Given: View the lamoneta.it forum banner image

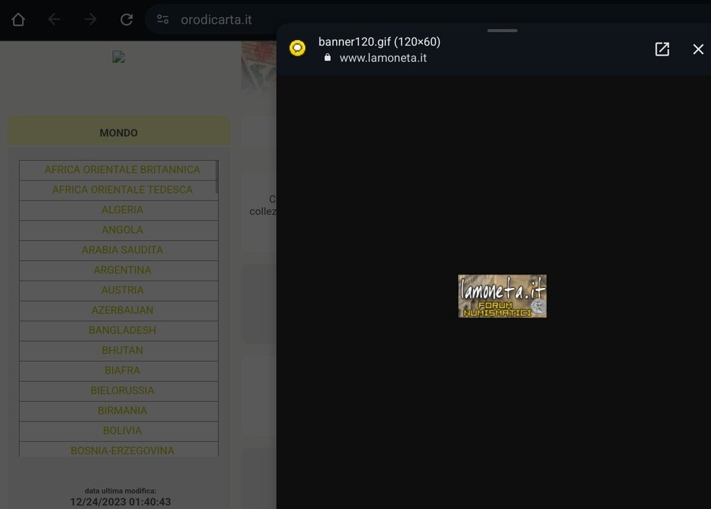Looking at the screenshot, I should (x=502, y=296).
